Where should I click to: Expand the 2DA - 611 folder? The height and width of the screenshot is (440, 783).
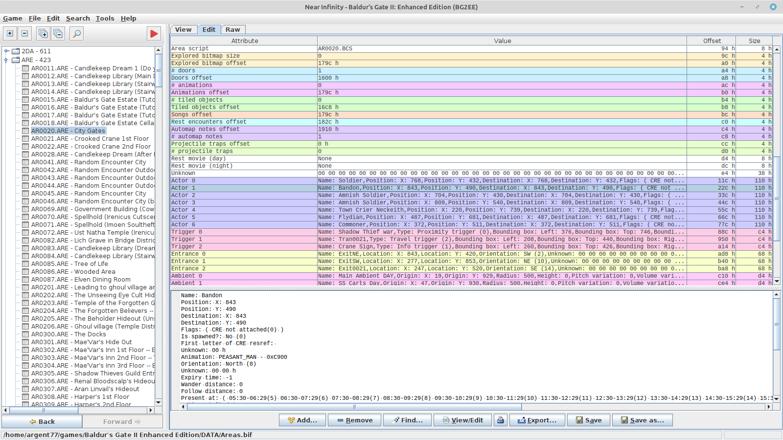click(x=6, y=51)
